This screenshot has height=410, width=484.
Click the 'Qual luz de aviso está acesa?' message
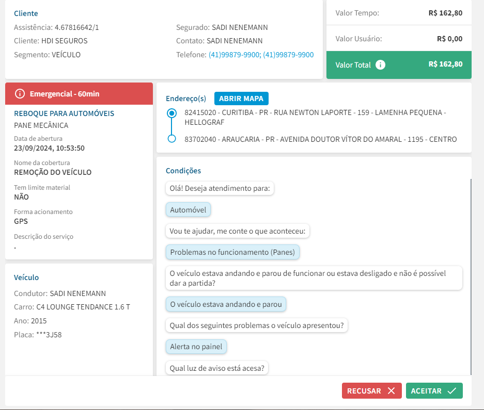[217, 368]
